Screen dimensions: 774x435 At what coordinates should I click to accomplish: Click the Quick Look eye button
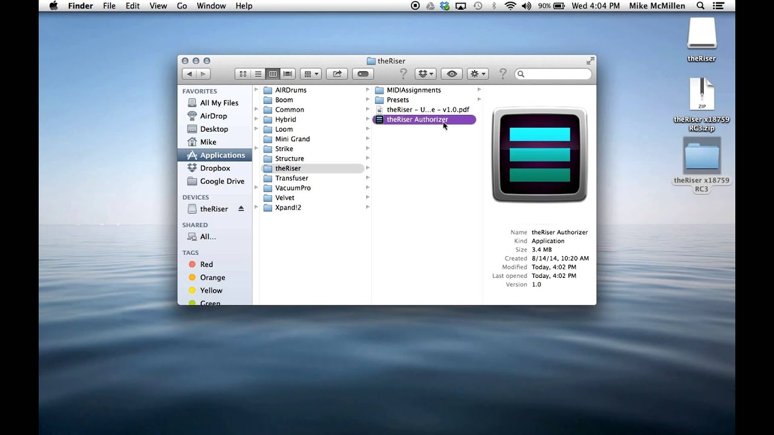(452, 74)
